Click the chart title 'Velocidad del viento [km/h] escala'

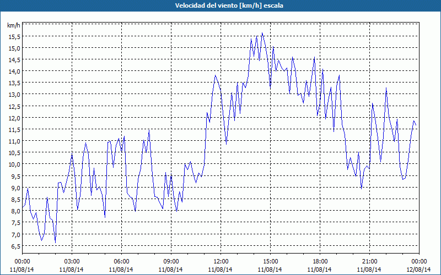click(229, 5)
